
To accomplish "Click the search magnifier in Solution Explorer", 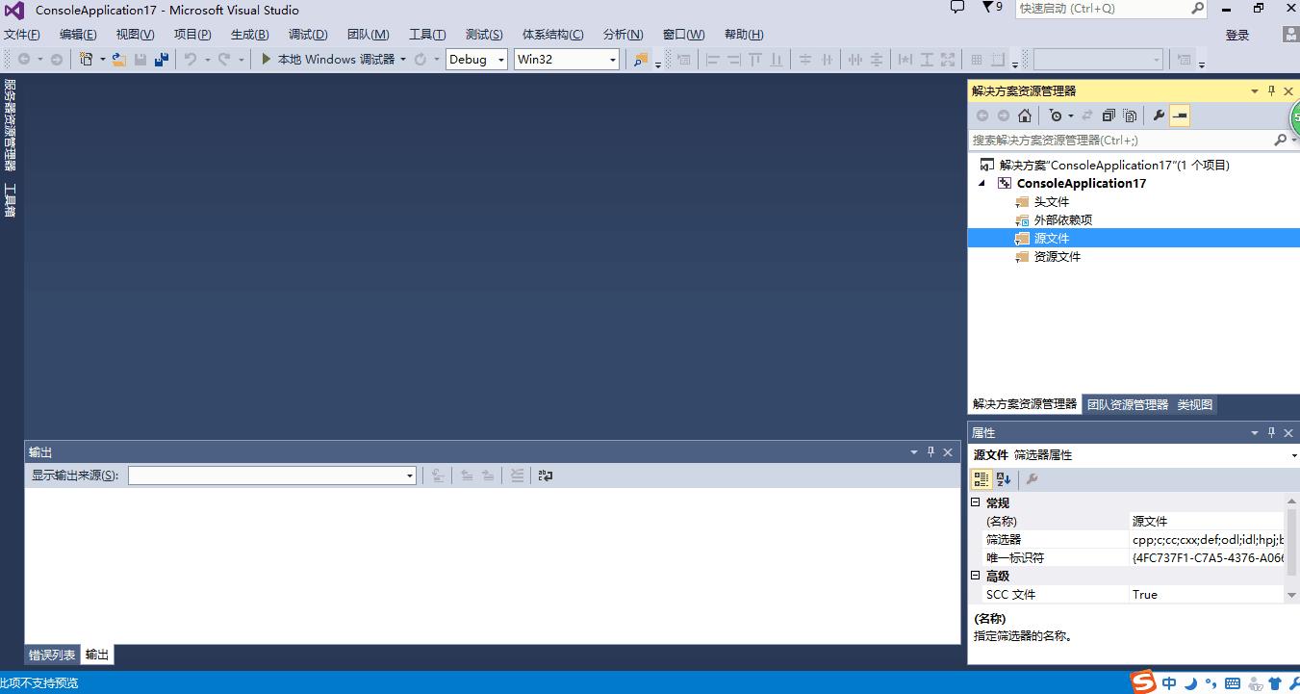I will click(x=1280, y=141).
